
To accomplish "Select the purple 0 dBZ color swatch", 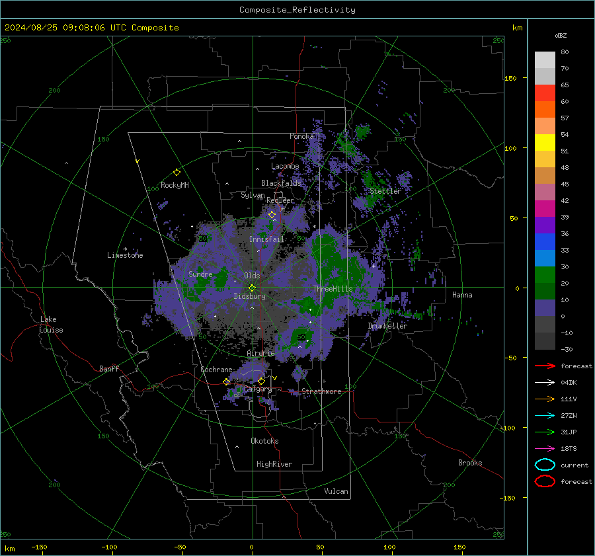I will pos(545,308).
